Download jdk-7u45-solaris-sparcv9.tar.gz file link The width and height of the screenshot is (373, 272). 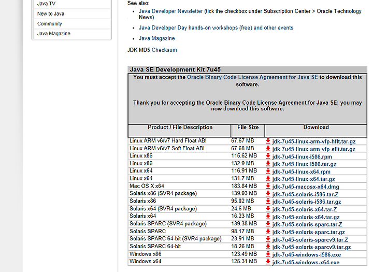tap(312, 247)
